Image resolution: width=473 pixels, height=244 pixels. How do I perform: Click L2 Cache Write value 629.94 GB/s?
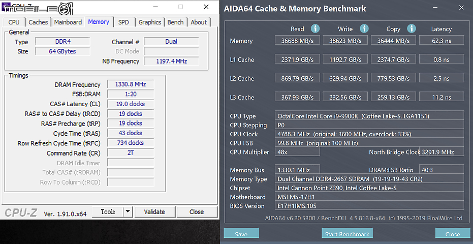coord(345,78)
